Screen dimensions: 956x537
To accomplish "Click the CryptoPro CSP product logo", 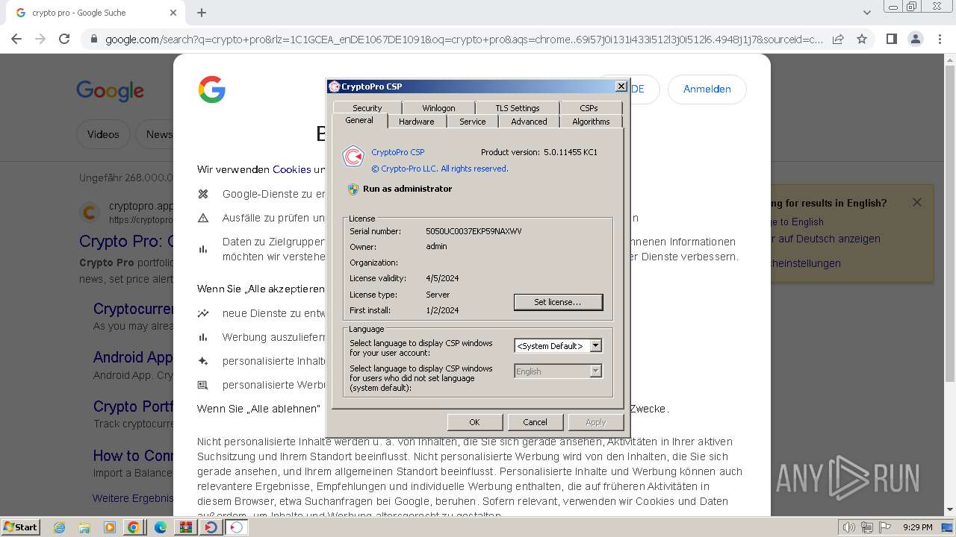I will tap(353, 157).
